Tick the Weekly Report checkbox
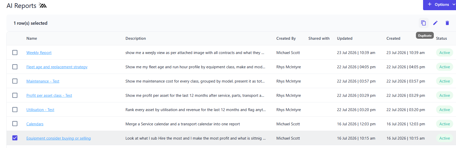 pos(15,52)
